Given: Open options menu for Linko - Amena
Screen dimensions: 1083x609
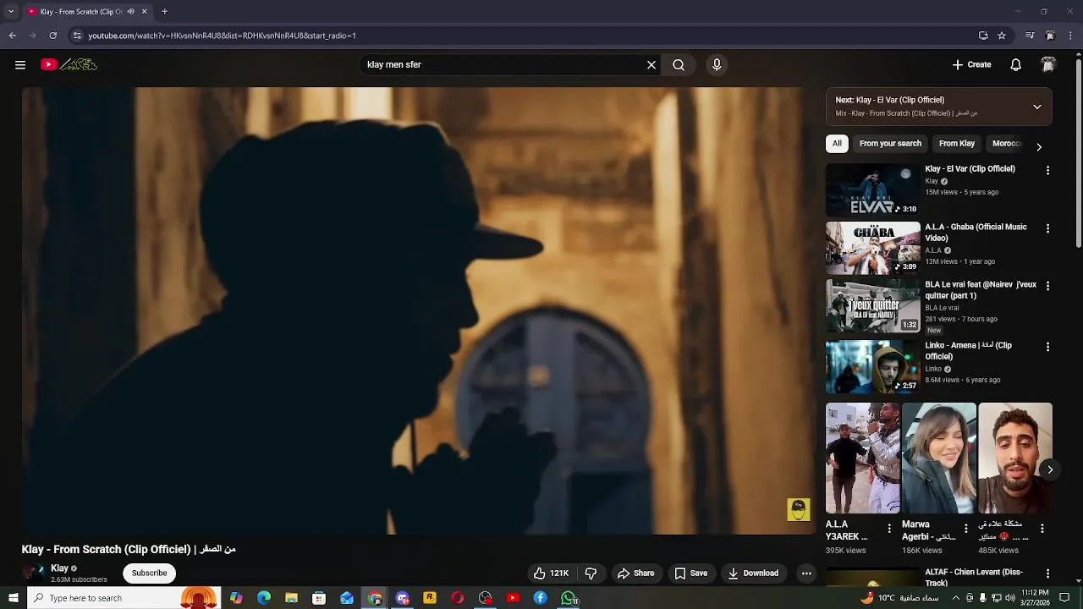Looking at the screenshot, I should coord(1047,348).
